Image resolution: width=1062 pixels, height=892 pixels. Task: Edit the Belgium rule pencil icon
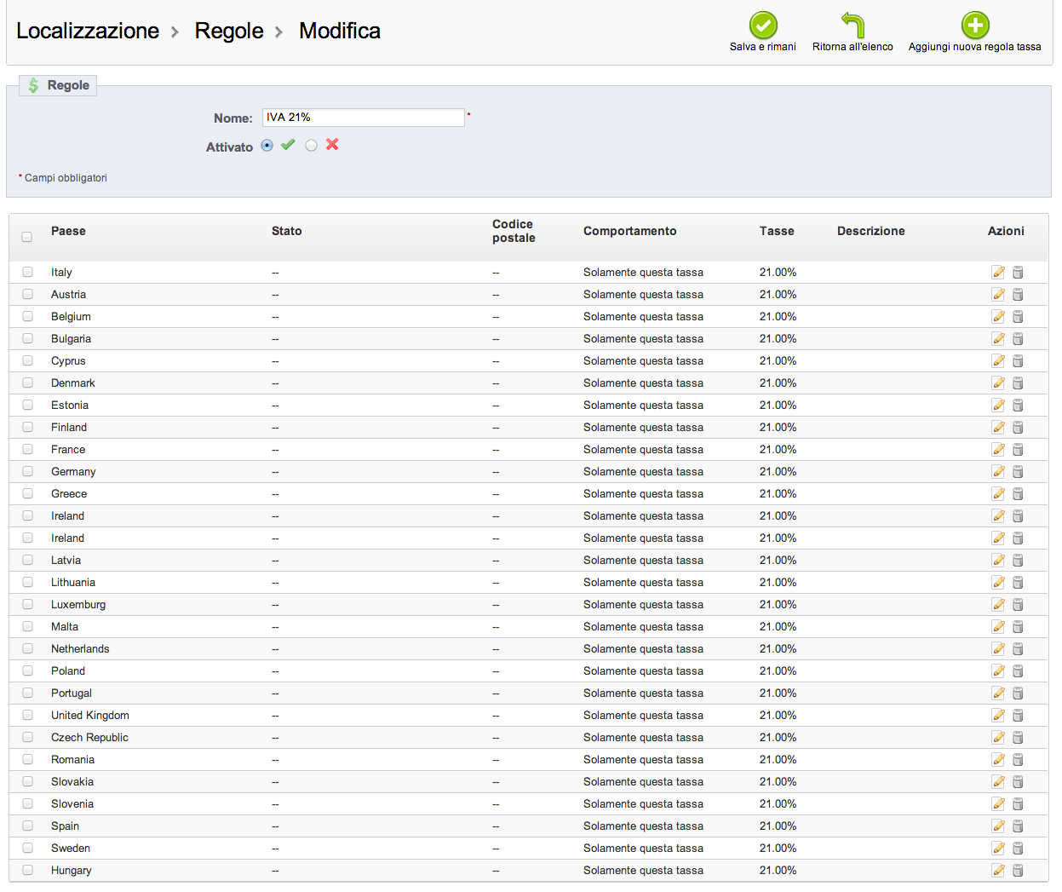point(998,317)
